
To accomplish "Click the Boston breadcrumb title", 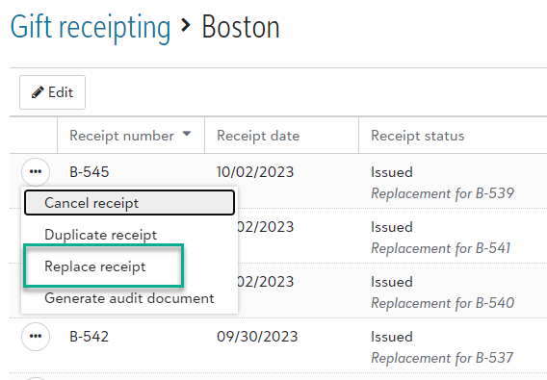I will [x=241, y=27].
